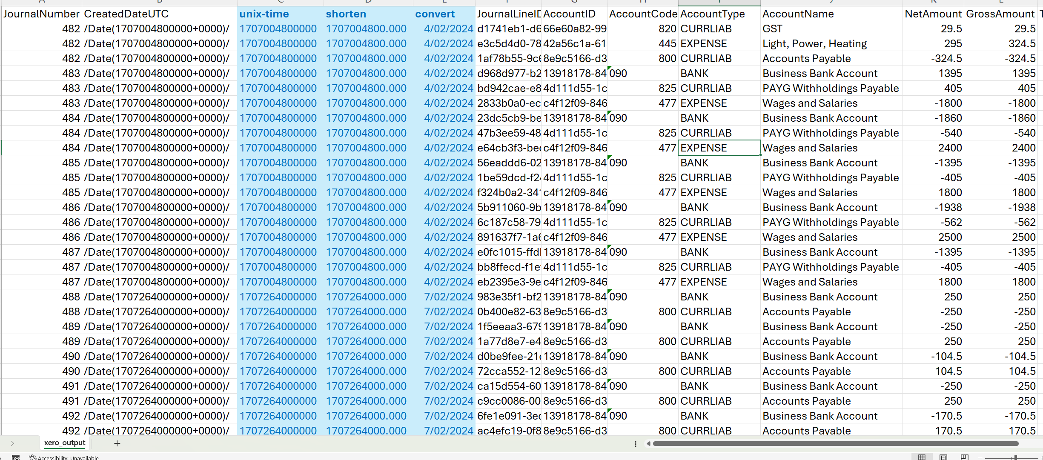Select the AccountName header cell
Image resolution: width=1043 pixels, height=460 pixels.
798,14
